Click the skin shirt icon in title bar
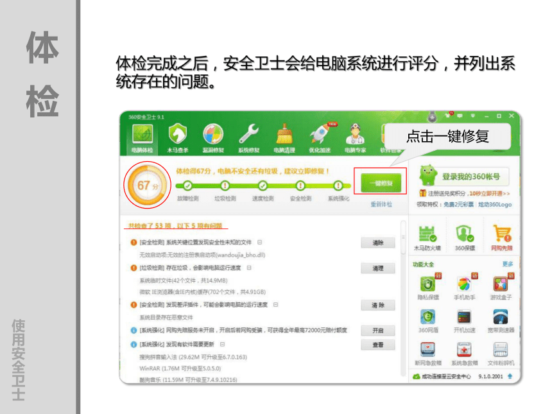This screenshot has width=552, height=414. pyautogui.click(x=448, y=115)
